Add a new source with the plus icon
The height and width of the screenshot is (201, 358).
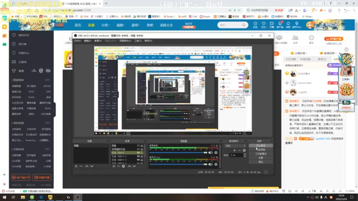click(114, 166)
